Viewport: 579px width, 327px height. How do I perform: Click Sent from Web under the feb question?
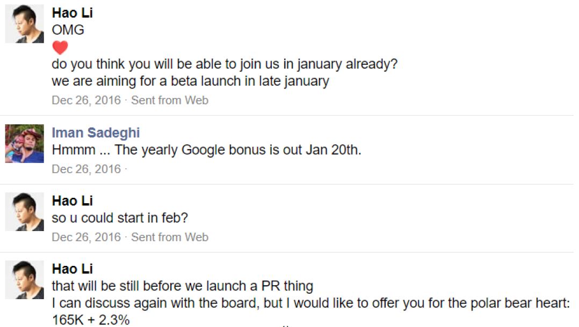[x=170, y=237]
